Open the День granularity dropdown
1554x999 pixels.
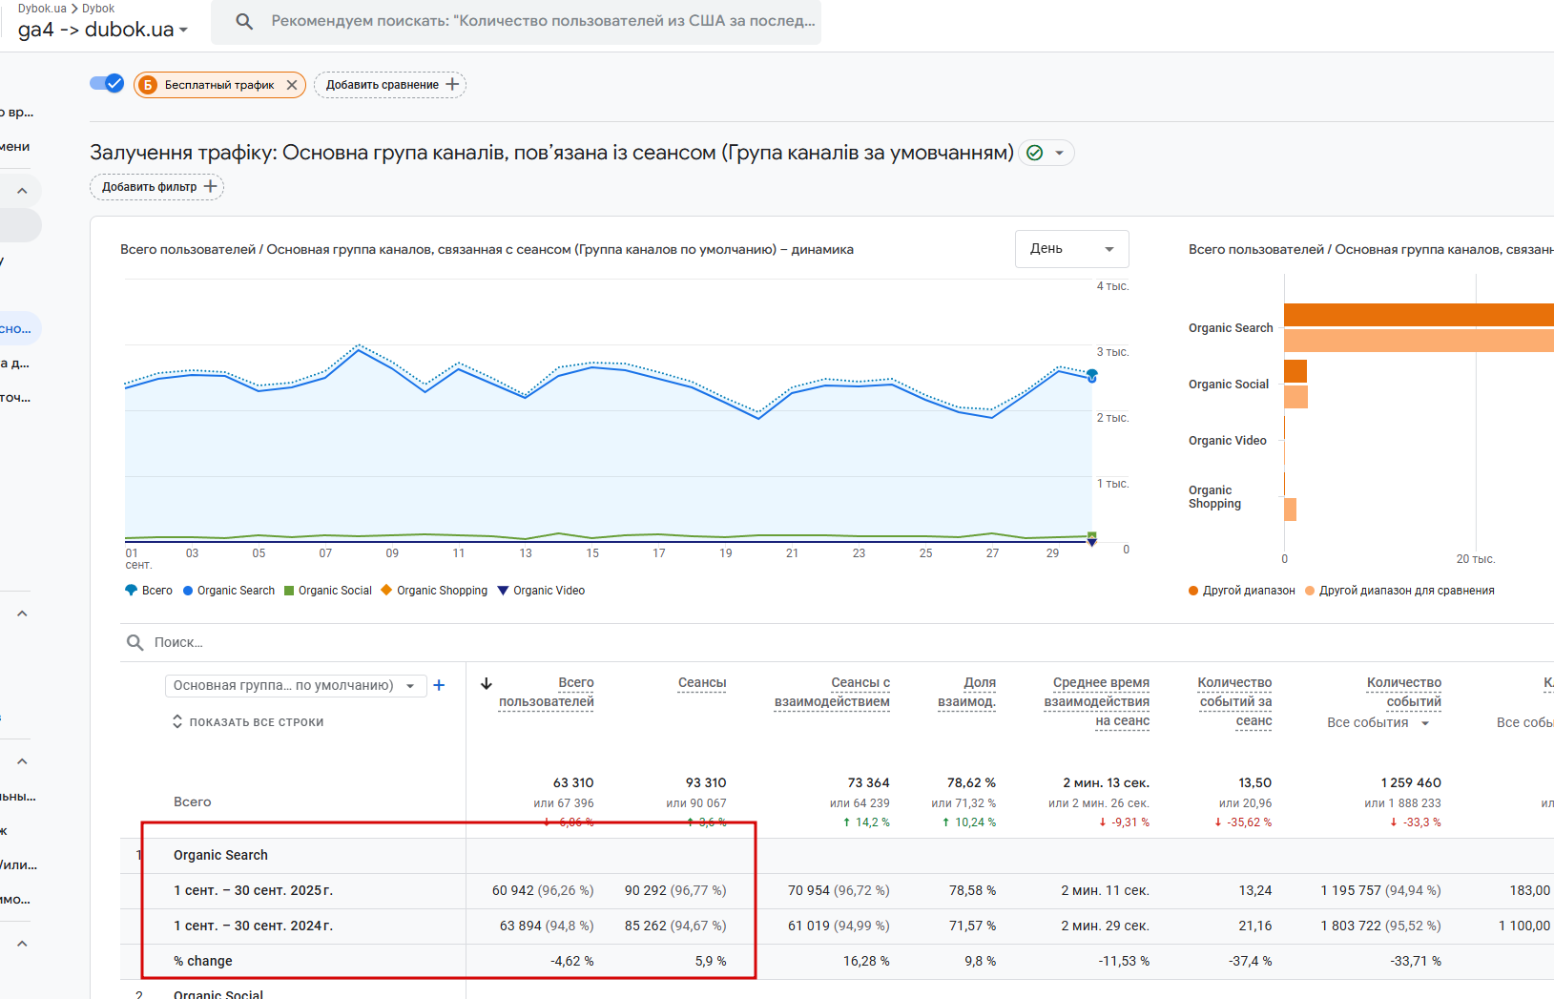coord(1071,249)
